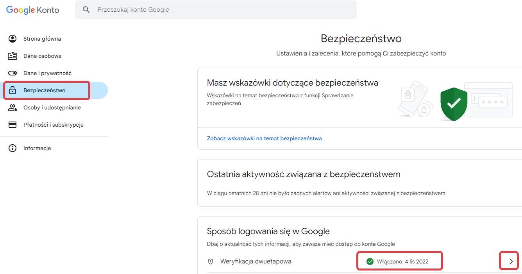
Task: Click the Masz wskazówki dotyczące bezpieczeństwa heading
Action: tap(292, 83)
